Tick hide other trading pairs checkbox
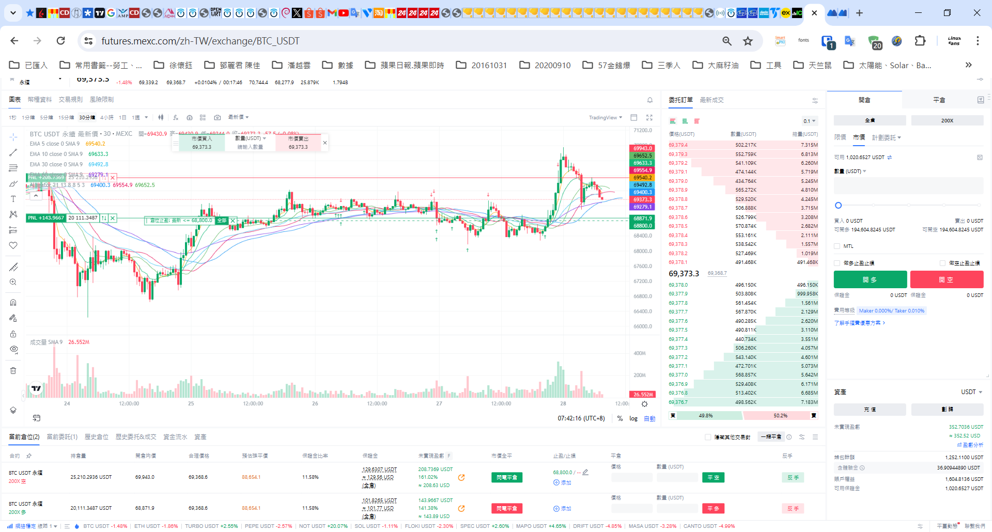 pyautogui.click(x=708, y=437)
